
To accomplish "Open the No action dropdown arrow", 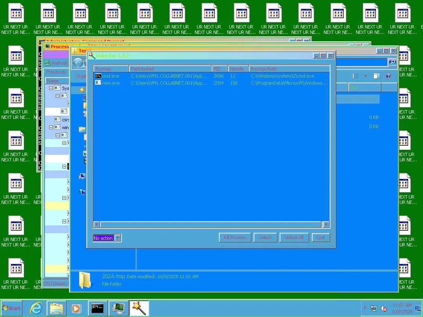I will coord(118,238).
